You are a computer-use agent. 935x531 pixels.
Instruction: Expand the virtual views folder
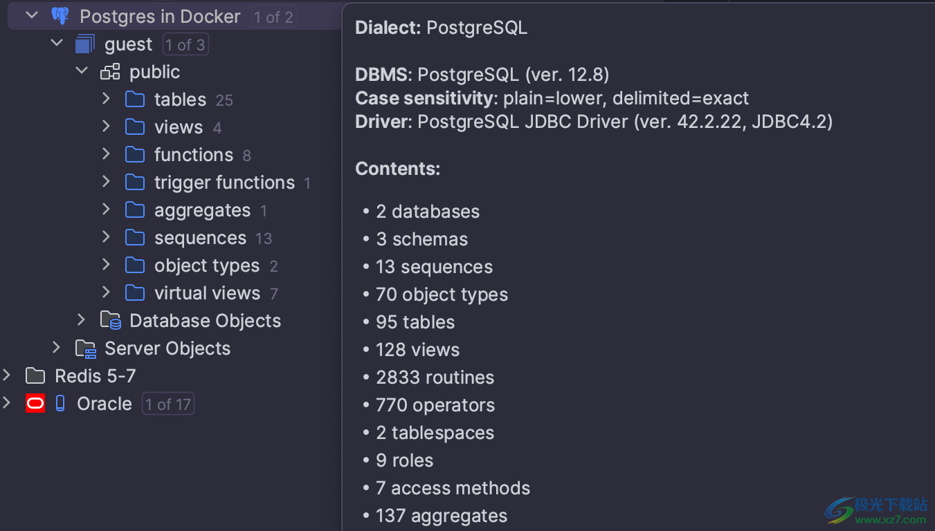pyautogui.click(x=106, y=292)
